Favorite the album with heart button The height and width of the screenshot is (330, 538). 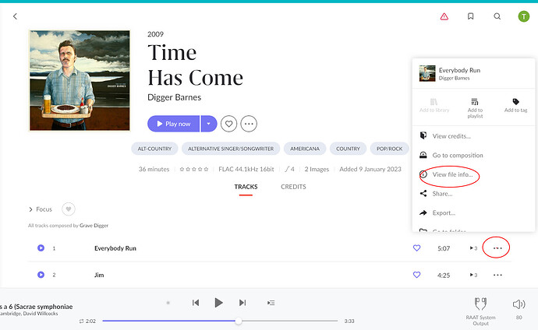coord(229,124)
